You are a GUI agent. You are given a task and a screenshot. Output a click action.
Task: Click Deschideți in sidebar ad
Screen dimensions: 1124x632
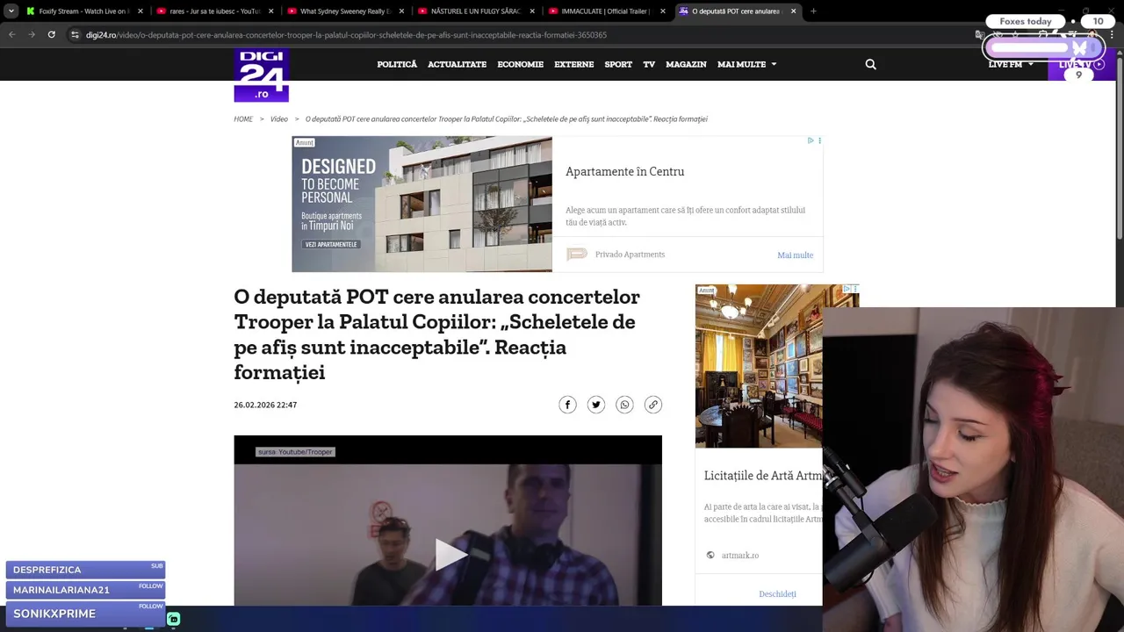777,593
